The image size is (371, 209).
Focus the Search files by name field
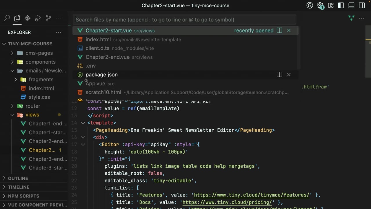[x=184, y=20]
